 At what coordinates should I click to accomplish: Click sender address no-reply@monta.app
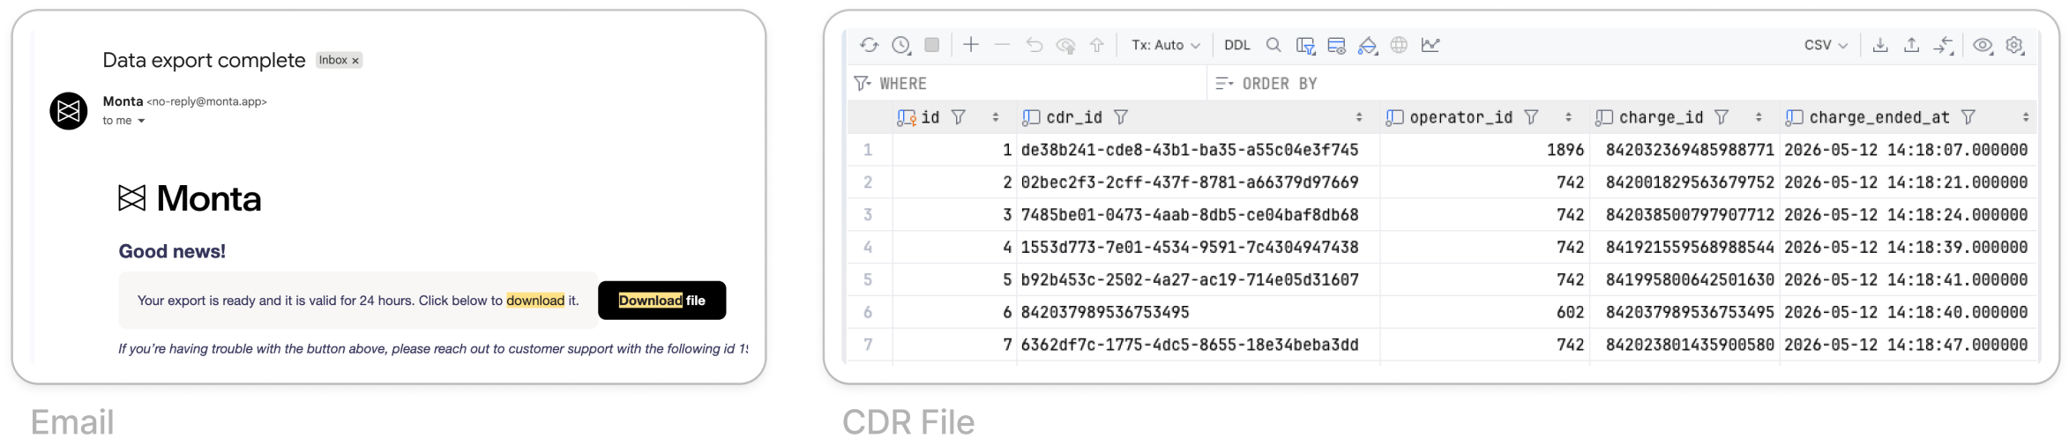point(206,101)
